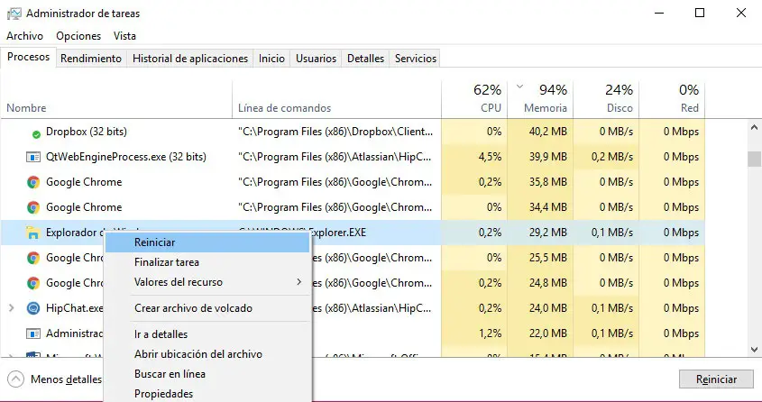Image resolution: width=762 pixels, height=402 pixels.
Task: Sort by Línea de comandos column header
Action: click(x=337, y=99)
